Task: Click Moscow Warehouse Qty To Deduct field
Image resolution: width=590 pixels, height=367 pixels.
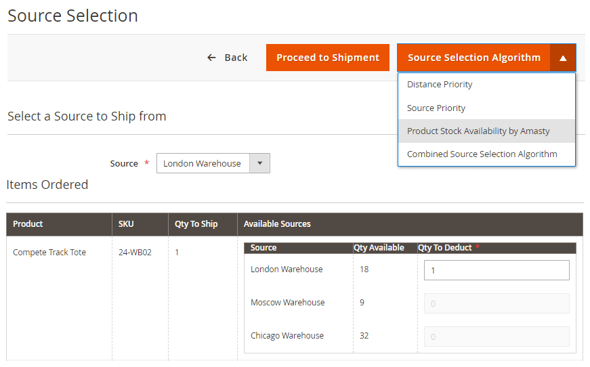Action: [x=497, y=303]
